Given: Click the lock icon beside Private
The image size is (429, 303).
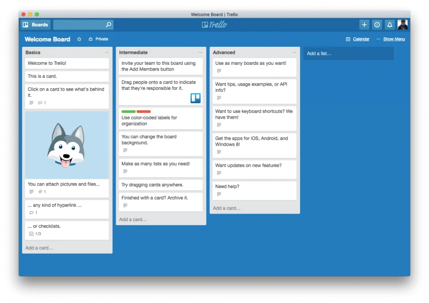Looking at the screenshot, I should 90,39.
